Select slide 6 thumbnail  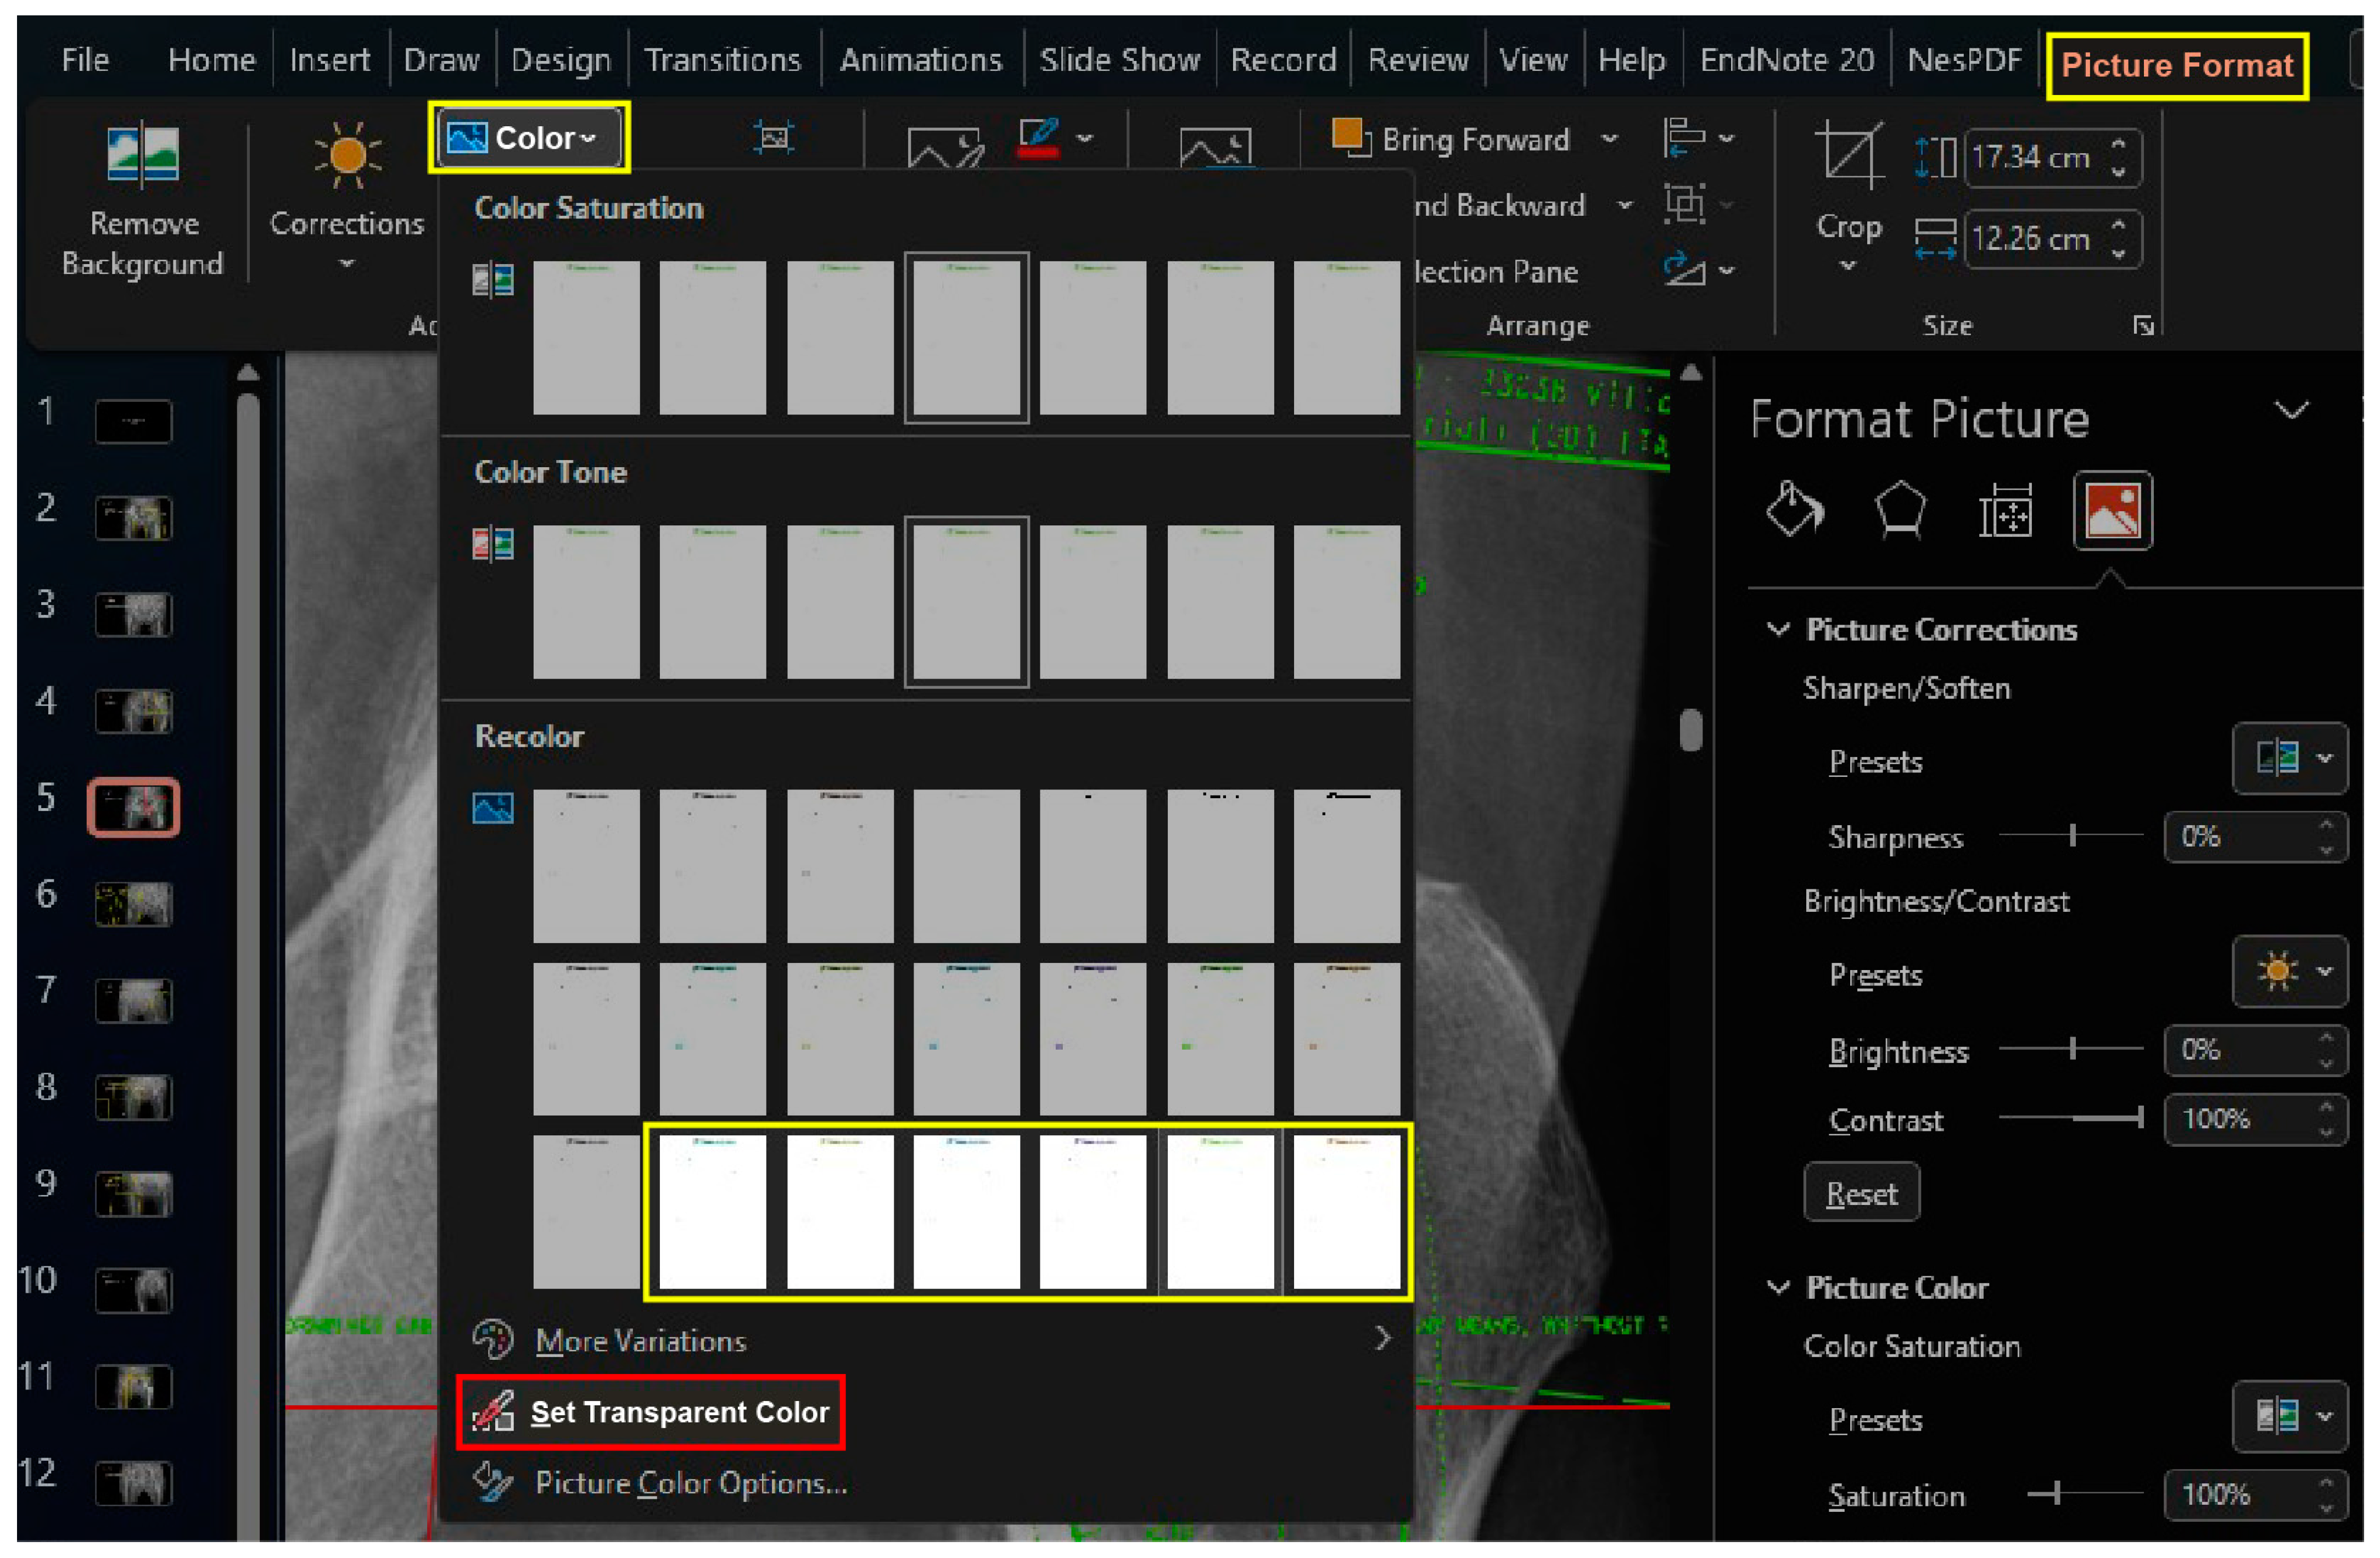click(x=133, y=903)
